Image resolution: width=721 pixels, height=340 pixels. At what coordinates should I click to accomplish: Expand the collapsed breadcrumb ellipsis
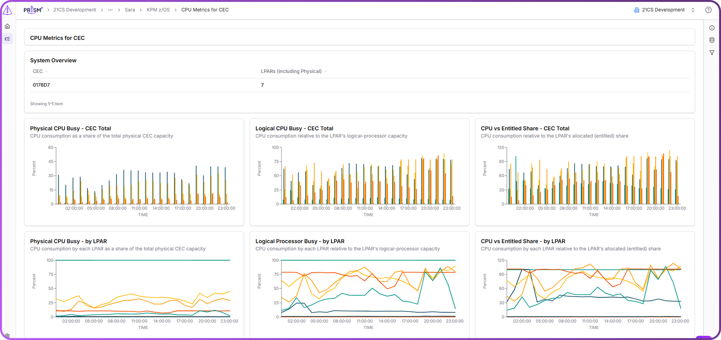pyautogui.click(x=110, y=10)
